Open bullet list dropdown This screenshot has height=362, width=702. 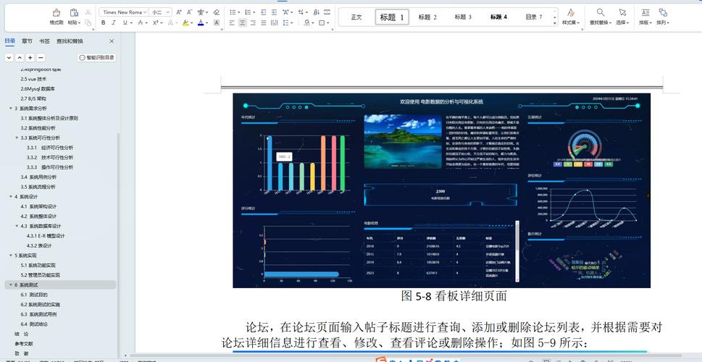pyautogui.click(x=239, y=12)
